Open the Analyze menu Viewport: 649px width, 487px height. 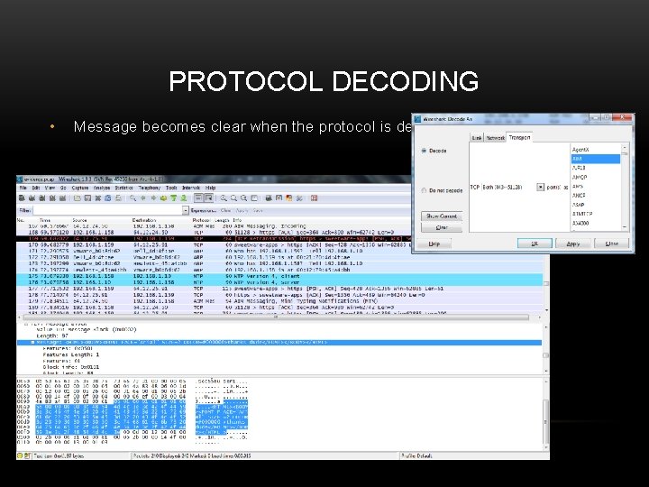101,188
